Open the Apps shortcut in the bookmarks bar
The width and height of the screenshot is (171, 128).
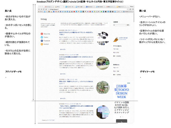(x=40, y=11)
